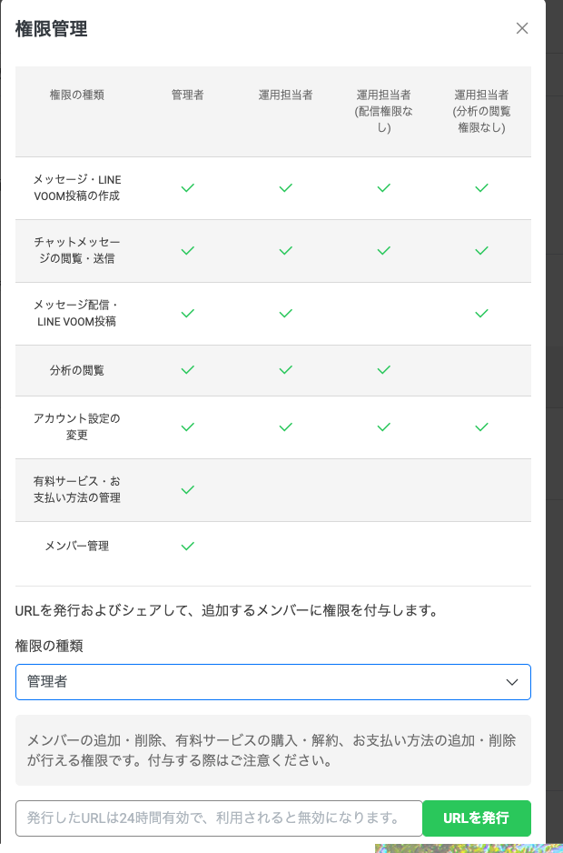Click 管理者 checkmark for 有料サービス・お支払い方法の管理
563x853 pixels.
[187, 489]
